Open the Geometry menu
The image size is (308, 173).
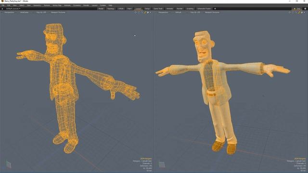click(x=37, y=5)
